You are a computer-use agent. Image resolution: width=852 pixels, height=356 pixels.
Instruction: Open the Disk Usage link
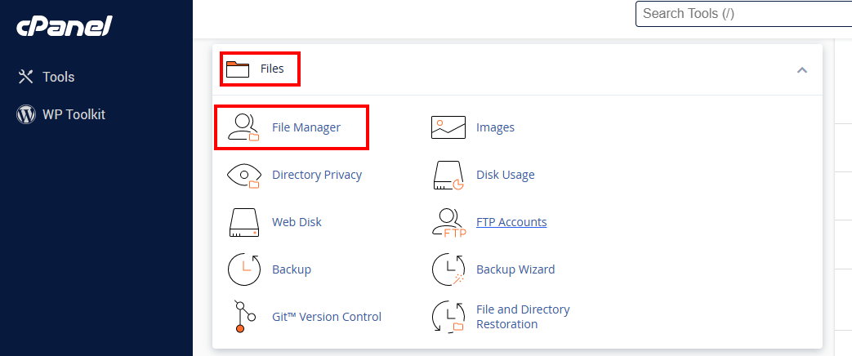(506, 175)
